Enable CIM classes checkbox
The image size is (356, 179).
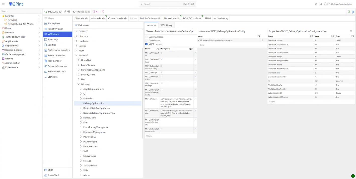pyautogui.click(x=147, y=41)
